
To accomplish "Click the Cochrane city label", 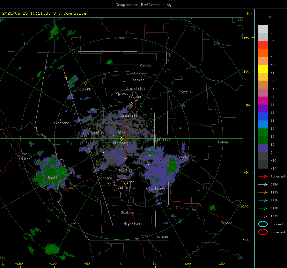I will point(104,178).
